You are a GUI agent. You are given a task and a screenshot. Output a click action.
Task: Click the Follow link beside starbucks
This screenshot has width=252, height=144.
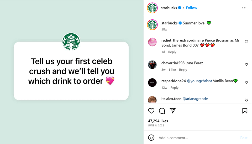coord(192,8)
